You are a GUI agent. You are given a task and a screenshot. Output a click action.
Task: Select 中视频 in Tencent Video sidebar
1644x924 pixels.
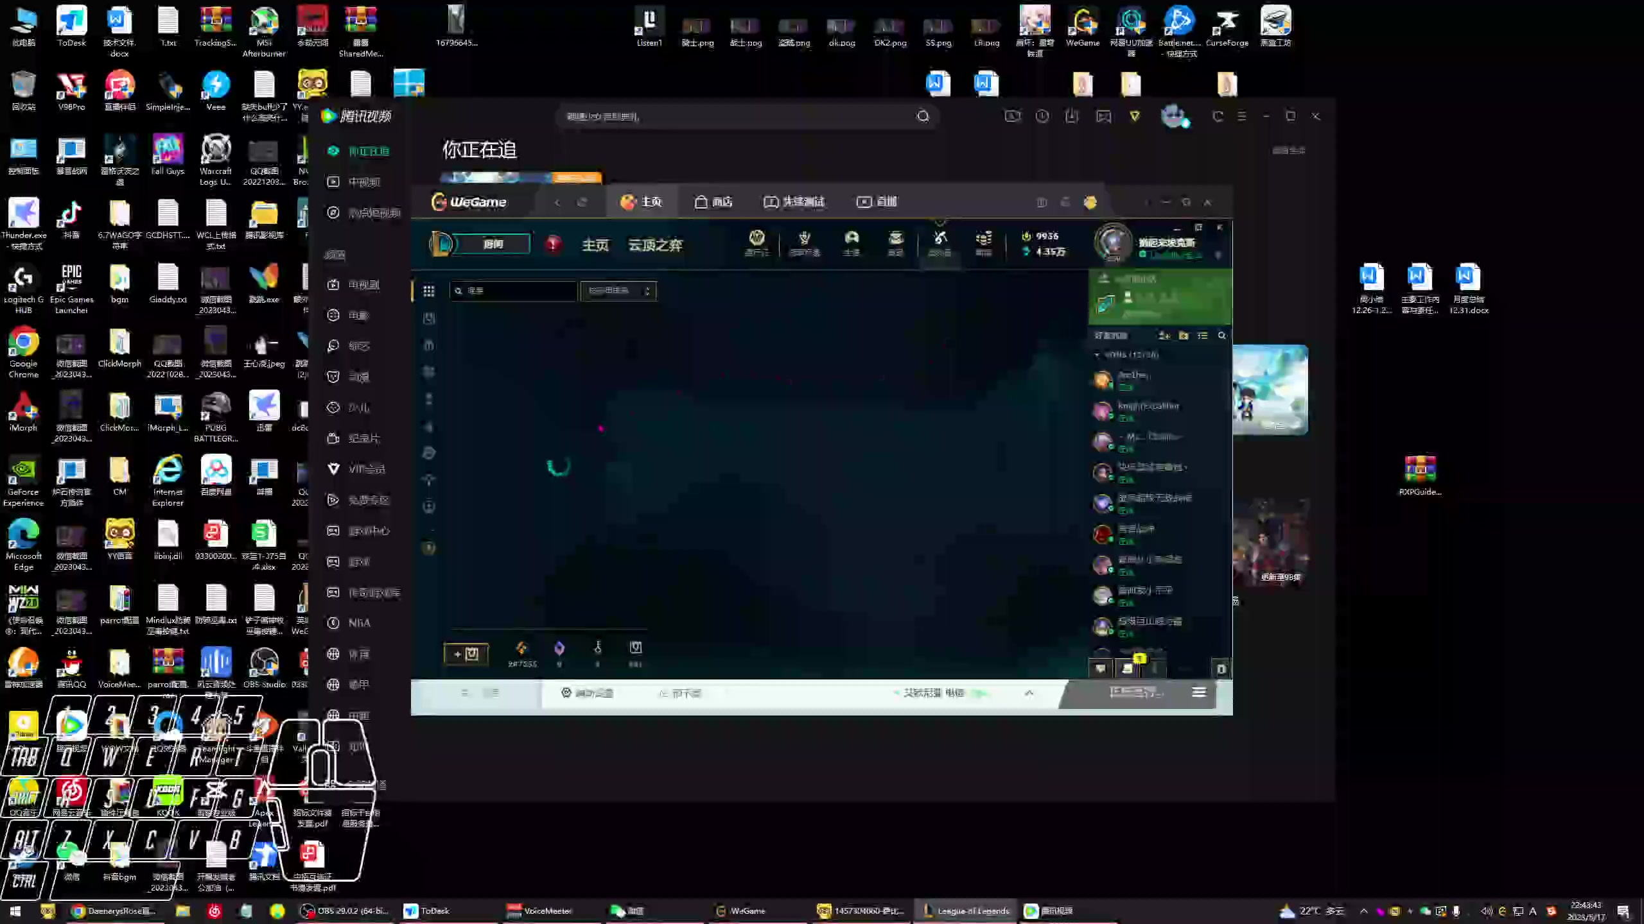coord(354,182)
